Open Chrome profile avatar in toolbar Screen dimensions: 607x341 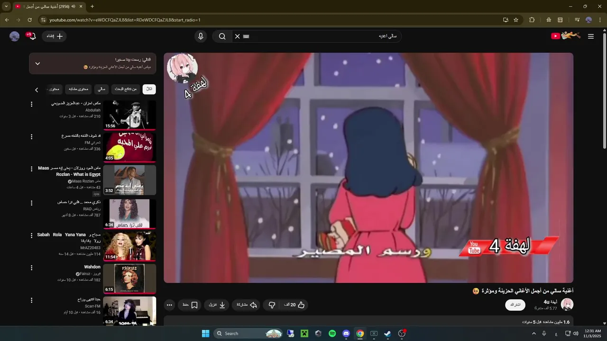coord(589,20)
